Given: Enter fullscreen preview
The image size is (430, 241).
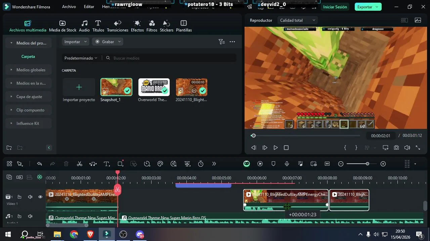Looking at the screenshot, I should (x=418, y=148).
